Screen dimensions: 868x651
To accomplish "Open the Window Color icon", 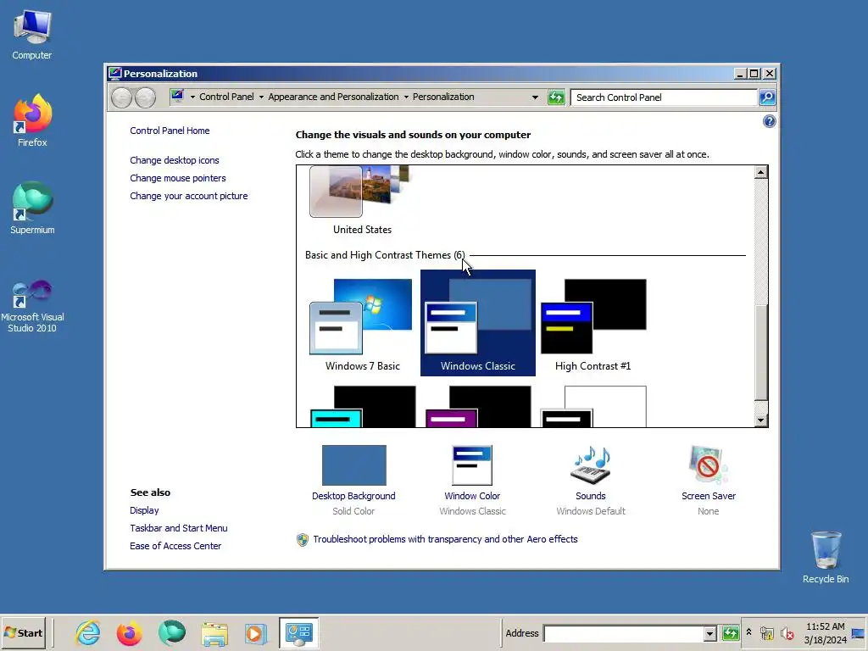I will coord(471,465).
